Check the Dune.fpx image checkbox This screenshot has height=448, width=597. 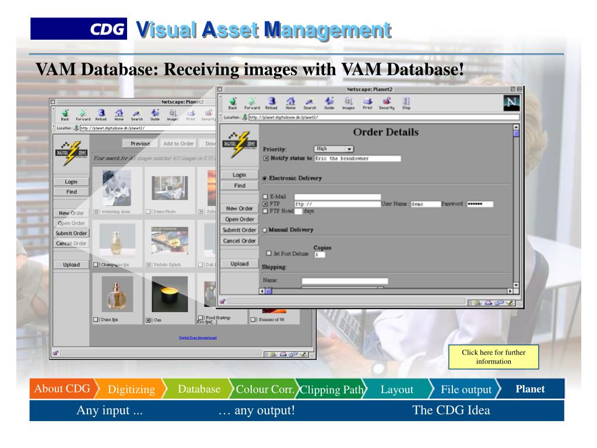pyautogui.click(x=96, y=320)
